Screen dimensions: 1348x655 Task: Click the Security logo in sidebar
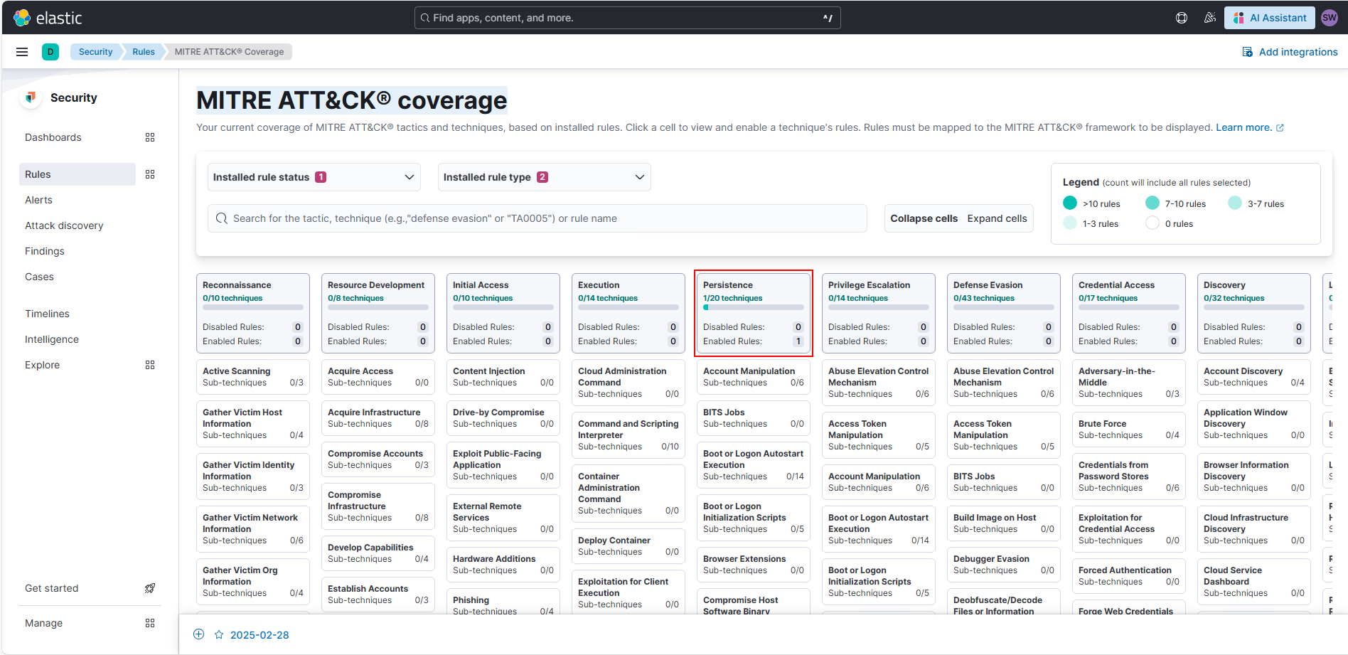(x=31, y=97)
